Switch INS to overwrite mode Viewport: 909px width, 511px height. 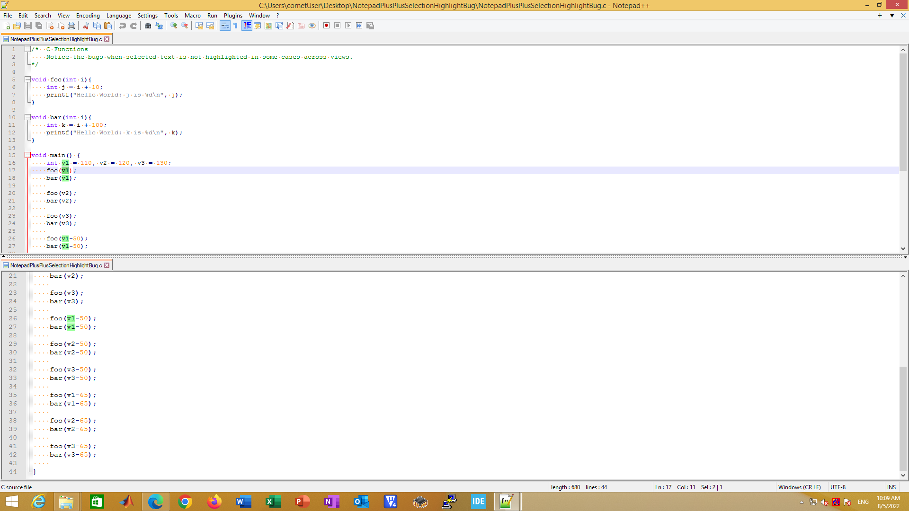pos(891,487)
